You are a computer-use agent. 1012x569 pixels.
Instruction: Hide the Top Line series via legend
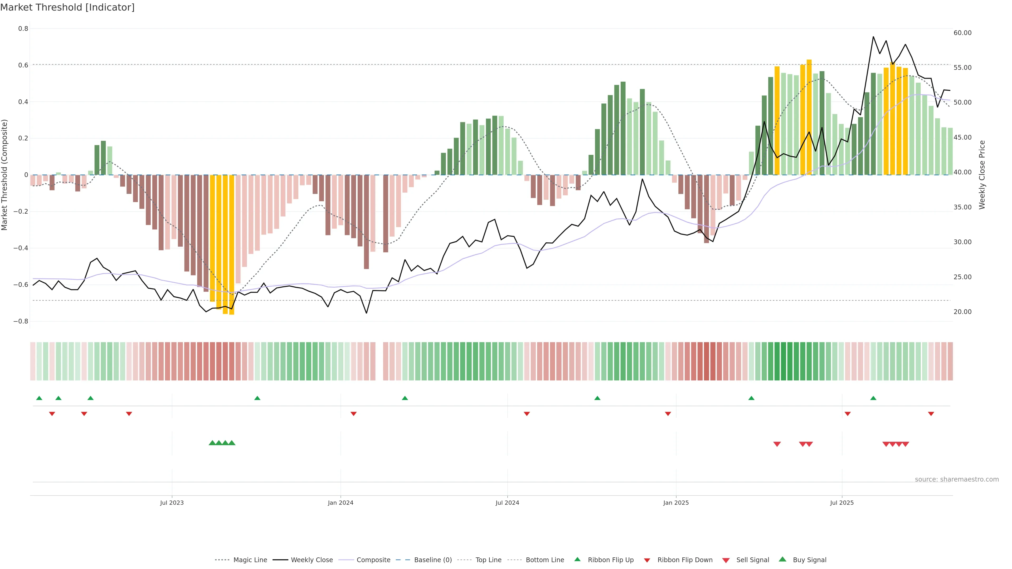click(x=488, y=560)
